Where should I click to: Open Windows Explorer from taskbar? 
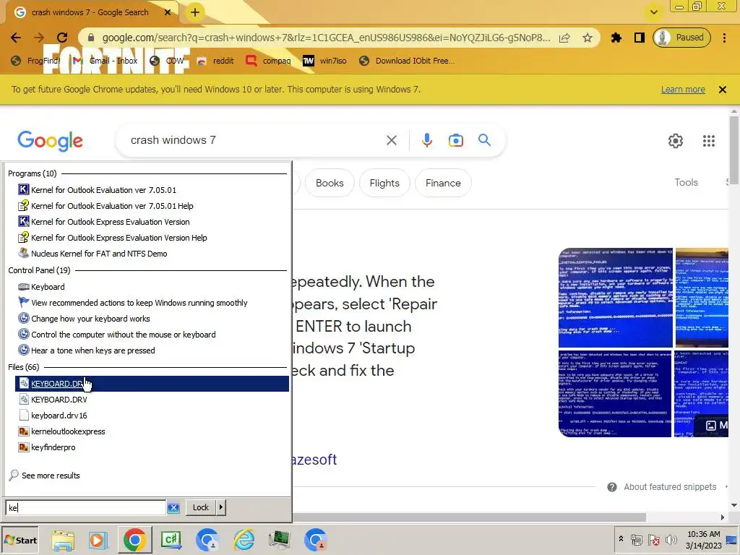tap(63, 541)
